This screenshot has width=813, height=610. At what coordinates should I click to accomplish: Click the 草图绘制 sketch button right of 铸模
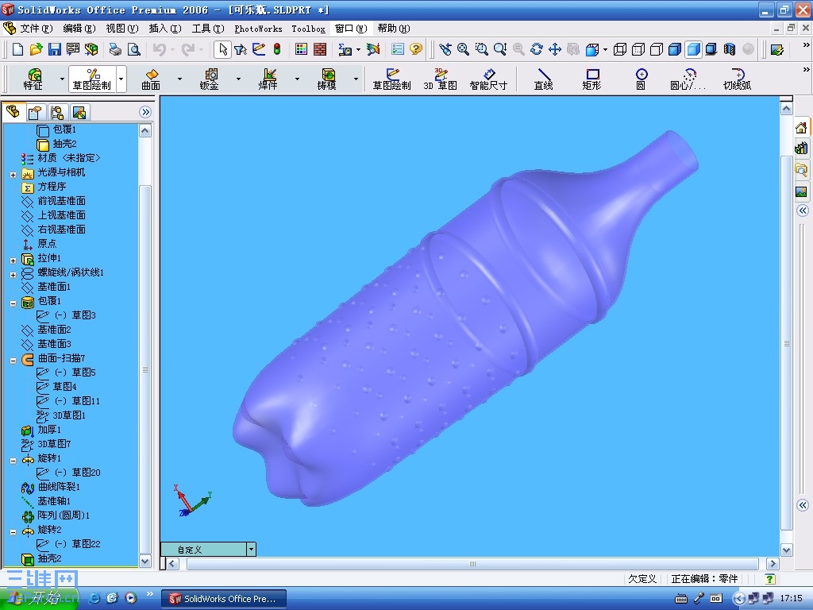pyautogui.click(x=391, y=79)
